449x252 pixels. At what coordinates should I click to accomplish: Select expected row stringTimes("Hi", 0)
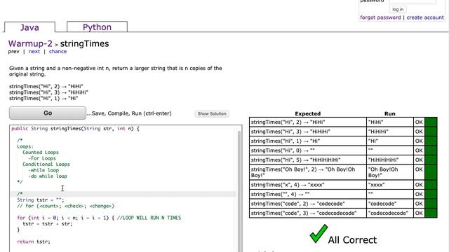point(308,150)
